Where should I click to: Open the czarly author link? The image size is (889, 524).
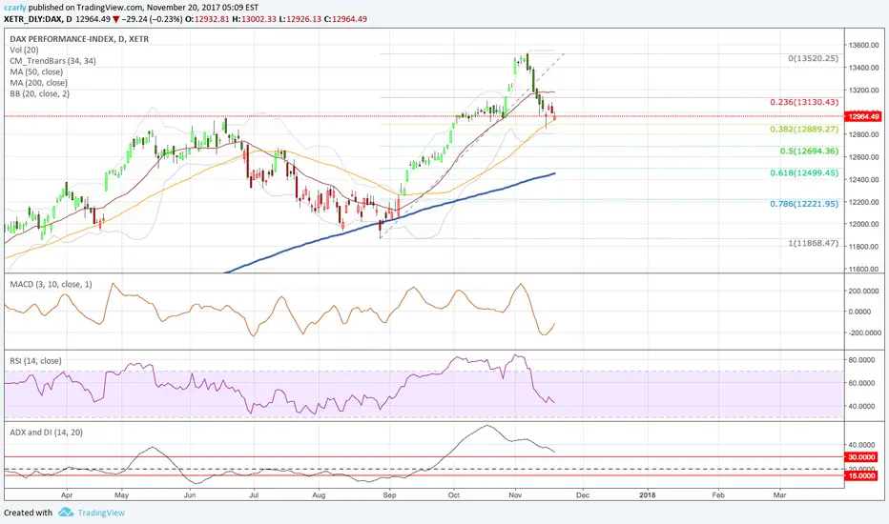14,8
